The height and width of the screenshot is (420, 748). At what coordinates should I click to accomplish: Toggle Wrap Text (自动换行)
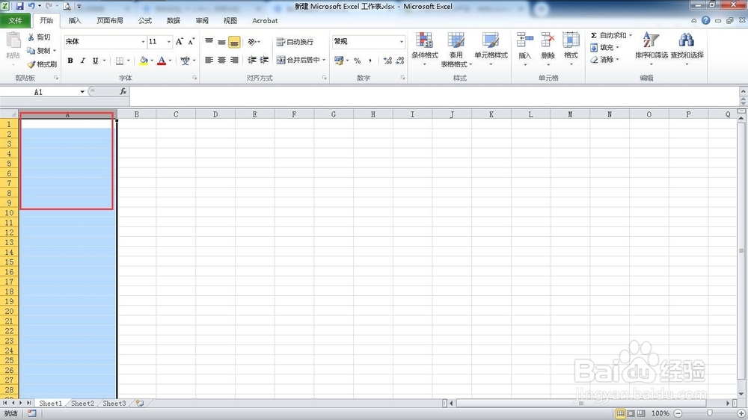pos(295,42)
